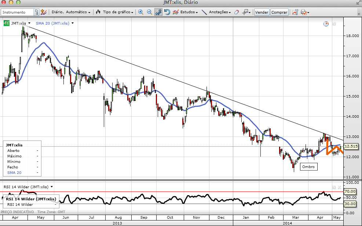Open the Tipo de gráfico dropdown
The height and width of the screenshot is (226, 362).
point(118,12)
